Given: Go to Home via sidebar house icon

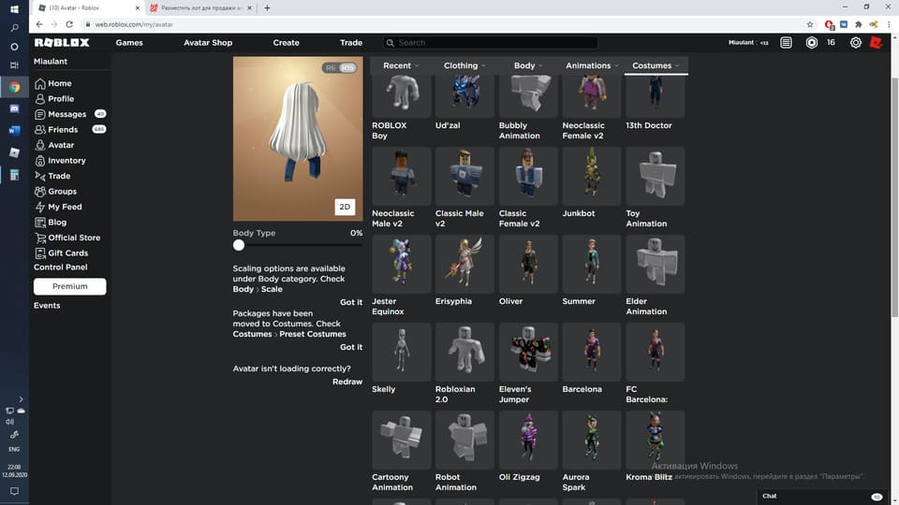Looking at the screenshot, I should (x=40, y=83).
